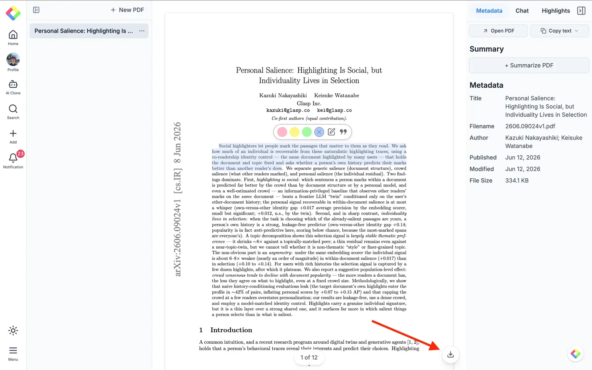
Task: Expand the Copy text dropdown
Action: [559, 31]
